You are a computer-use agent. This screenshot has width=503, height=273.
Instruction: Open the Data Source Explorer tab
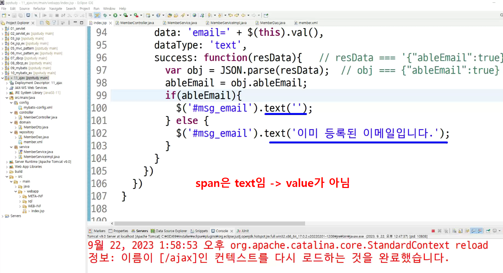169,231
